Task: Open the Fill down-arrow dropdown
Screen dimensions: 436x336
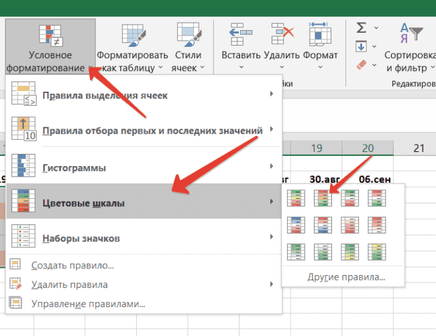Action: (376, 47)
